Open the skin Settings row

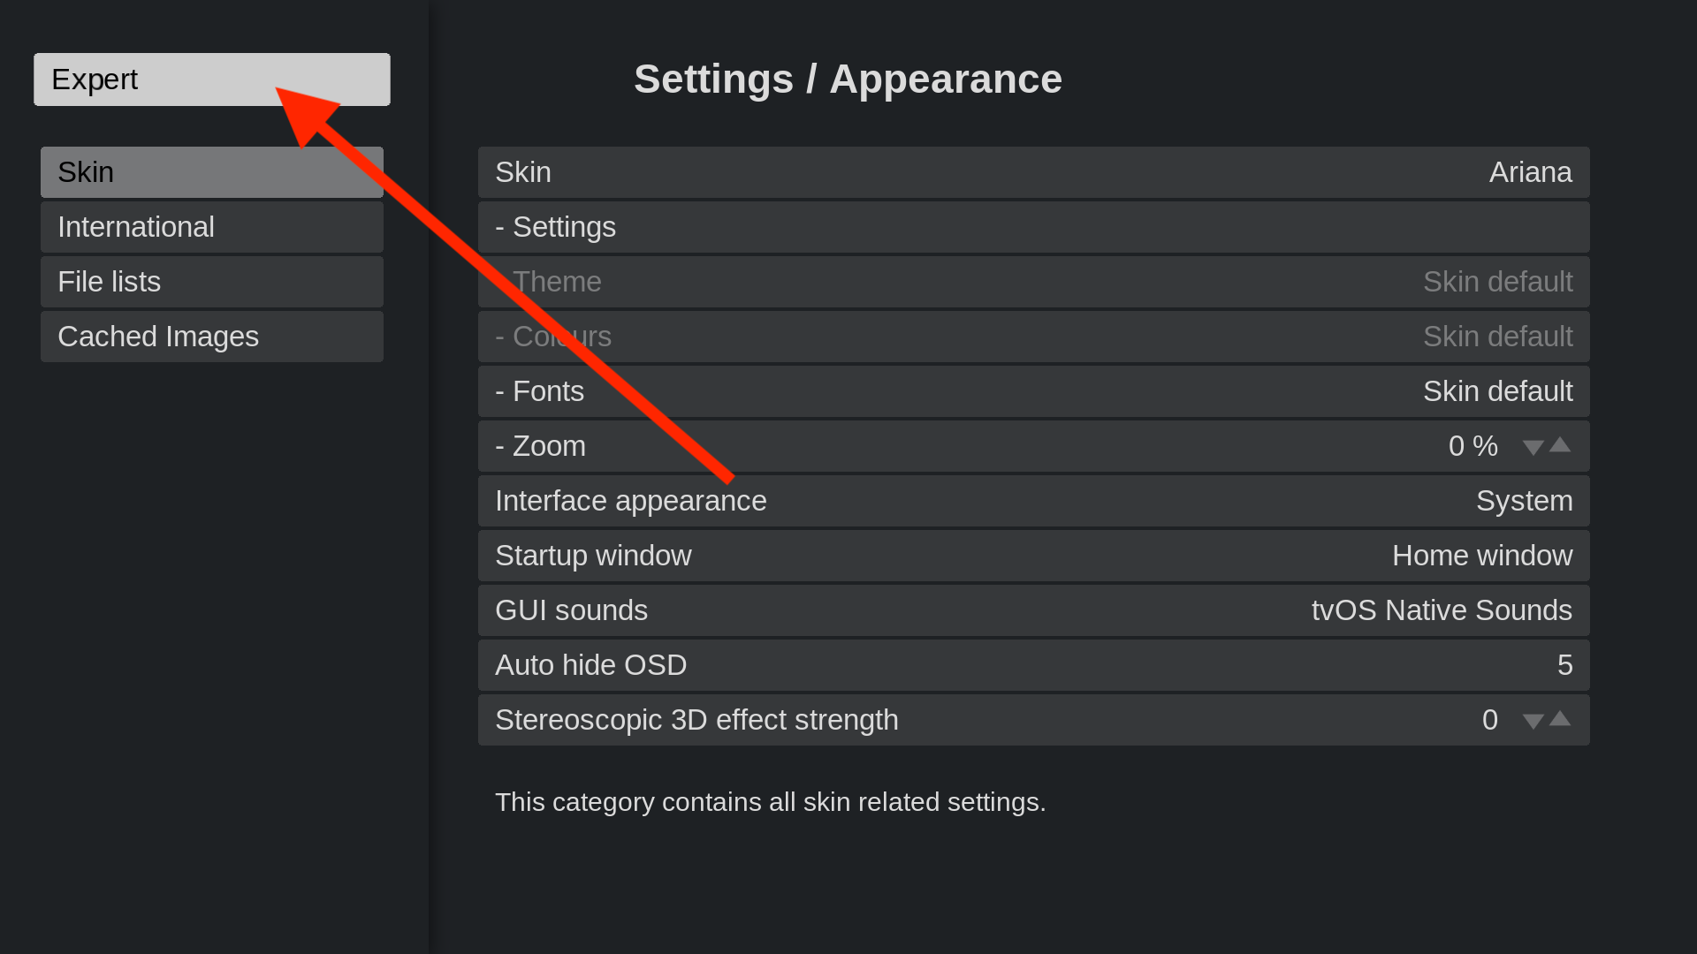[x=1033, y=227]
